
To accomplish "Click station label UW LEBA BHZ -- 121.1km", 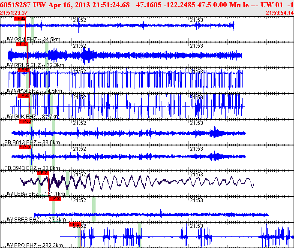I will coord(35,194).
